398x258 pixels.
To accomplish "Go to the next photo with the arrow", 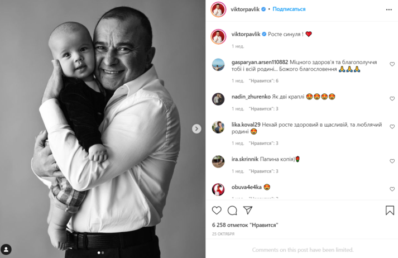I will click(196, 129).
